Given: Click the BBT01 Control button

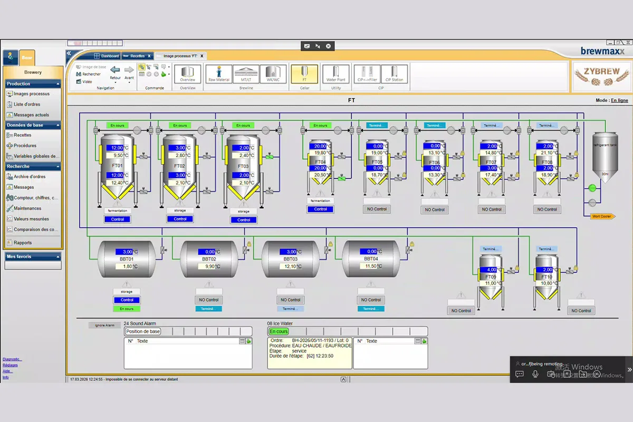Looking at the screenshot, I should [127, 300].
